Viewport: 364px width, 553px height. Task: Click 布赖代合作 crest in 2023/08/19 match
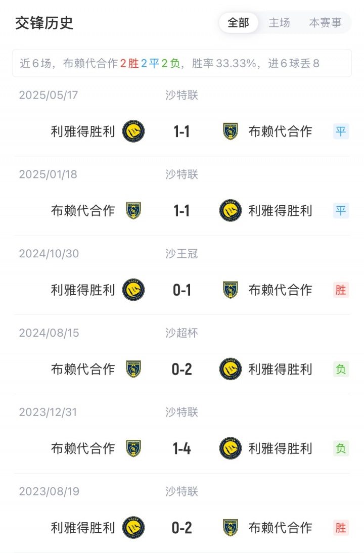pos(231,528)
